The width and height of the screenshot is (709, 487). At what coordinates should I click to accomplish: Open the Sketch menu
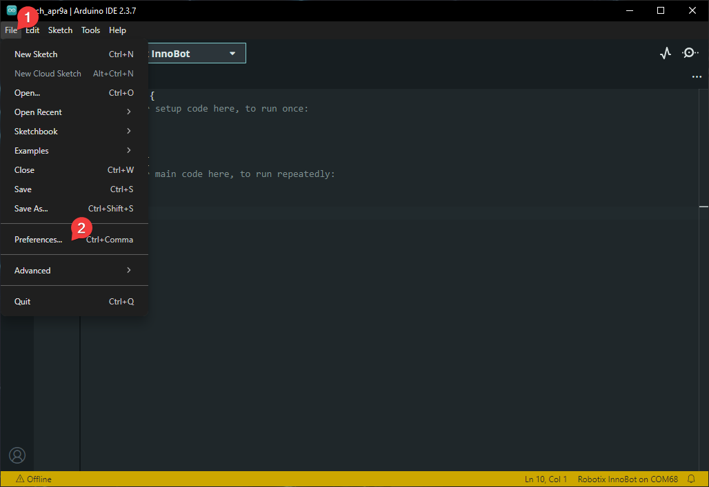[x=60, y=30]
